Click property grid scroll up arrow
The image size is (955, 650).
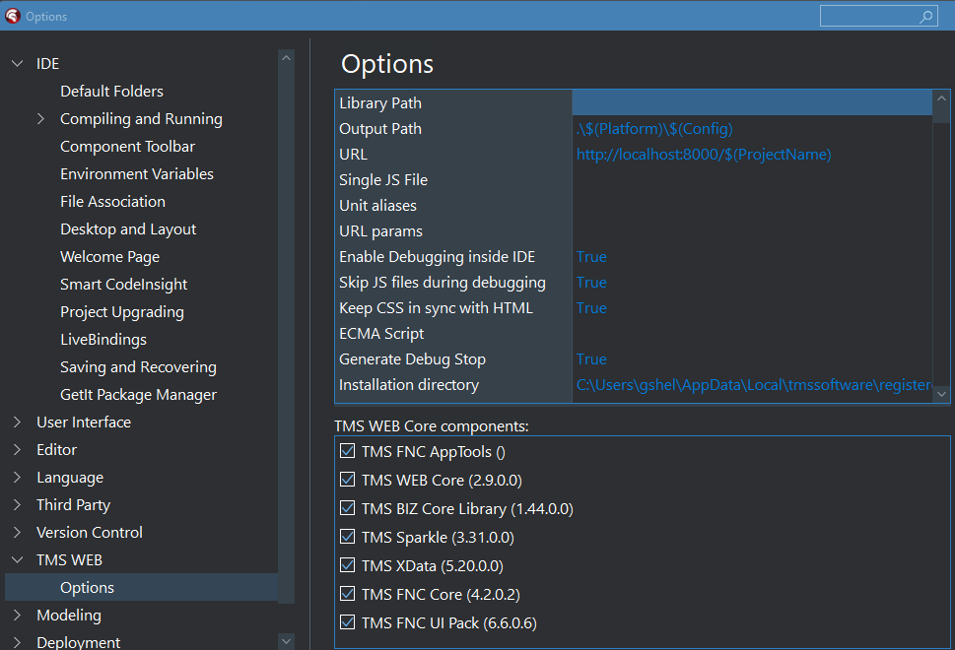pos(941,97)
